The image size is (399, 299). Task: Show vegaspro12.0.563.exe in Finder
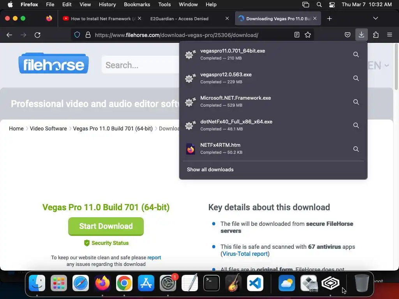[x=356, y=78]
